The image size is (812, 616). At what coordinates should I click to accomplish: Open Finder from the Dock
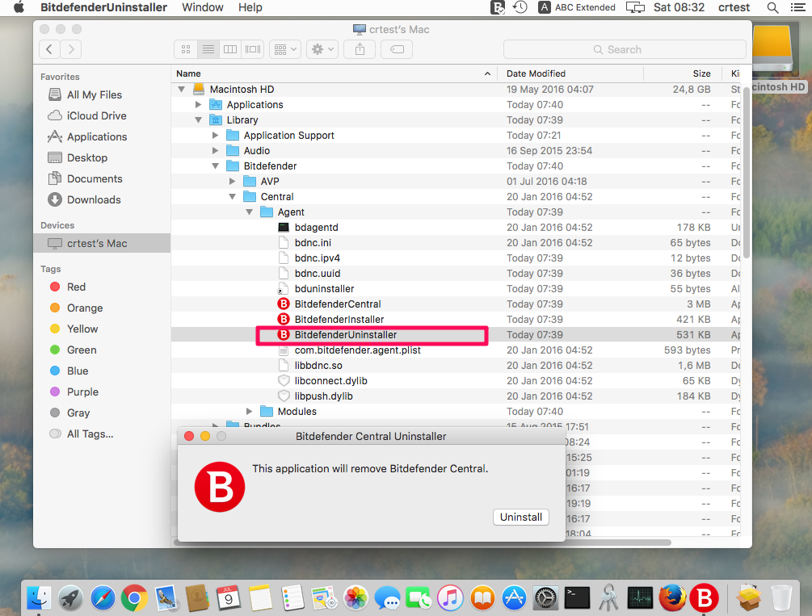39,598
